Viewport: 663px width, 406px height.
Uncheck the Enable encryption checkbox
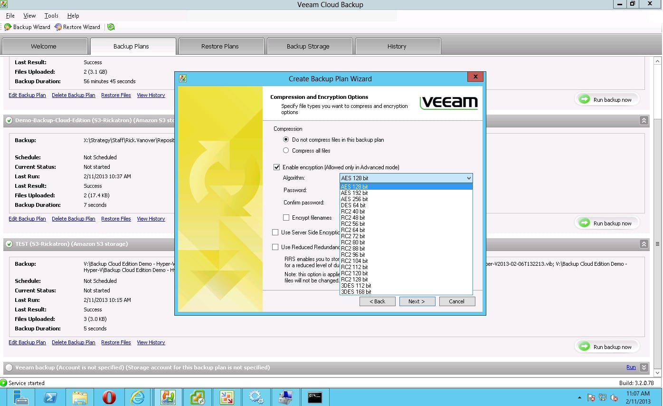point(276,167)
